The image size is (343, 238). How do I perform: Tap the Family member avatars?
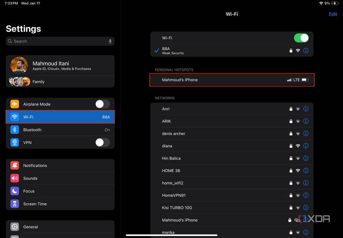(x=20, y=81)
